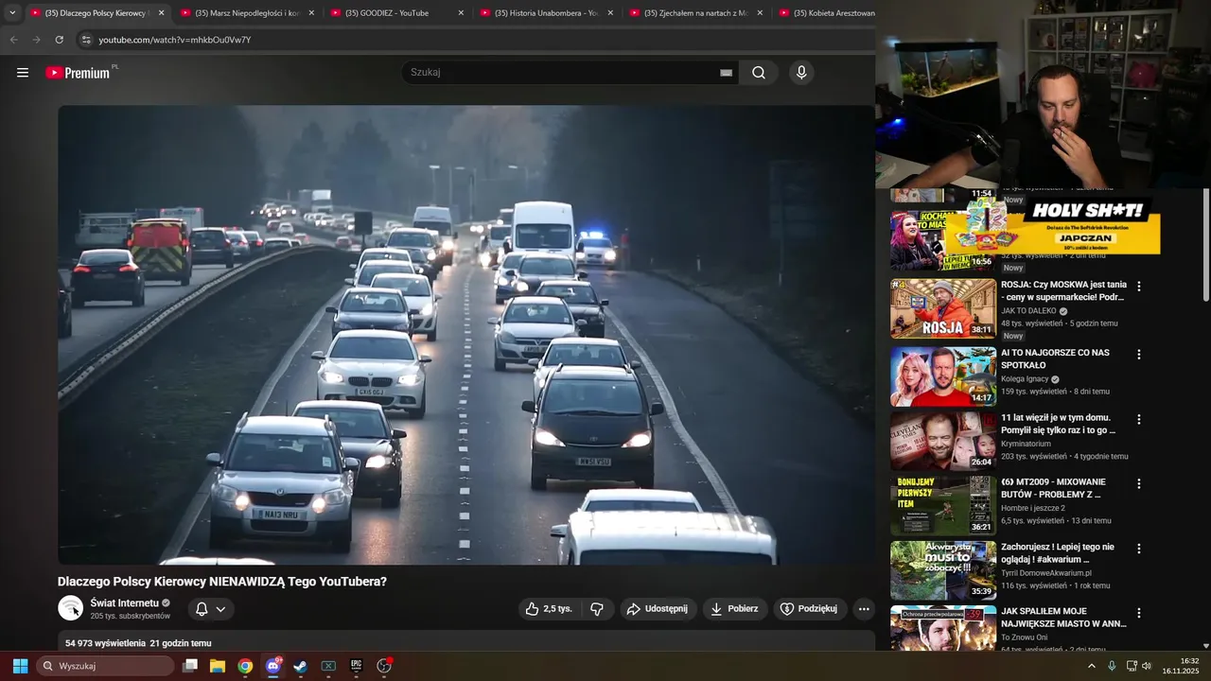
Task: Open more actions three-dot menu under video
Action: pyautogui.click(x=864, y=609)
